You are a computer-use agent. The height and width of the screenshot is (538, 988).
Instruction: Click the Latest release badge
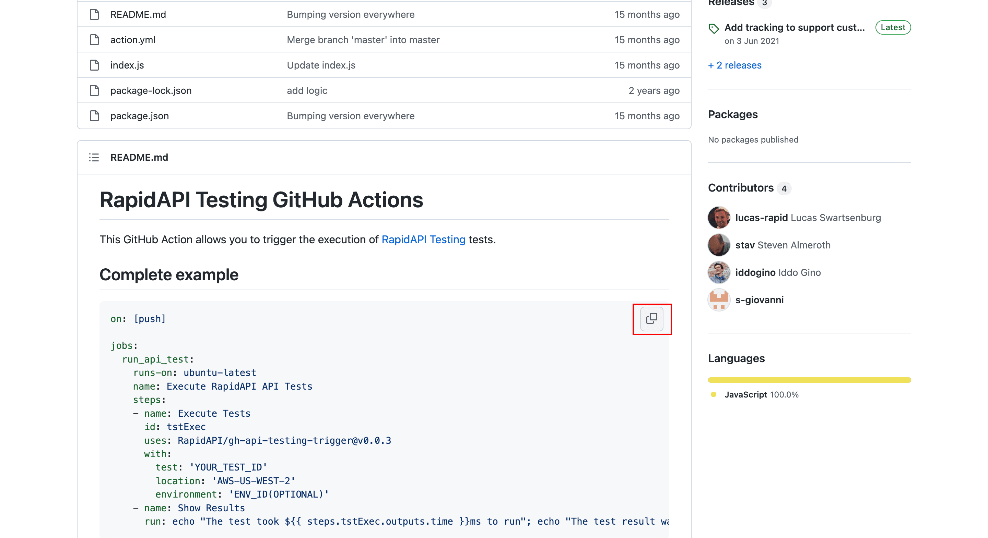(x=893, y=28)
